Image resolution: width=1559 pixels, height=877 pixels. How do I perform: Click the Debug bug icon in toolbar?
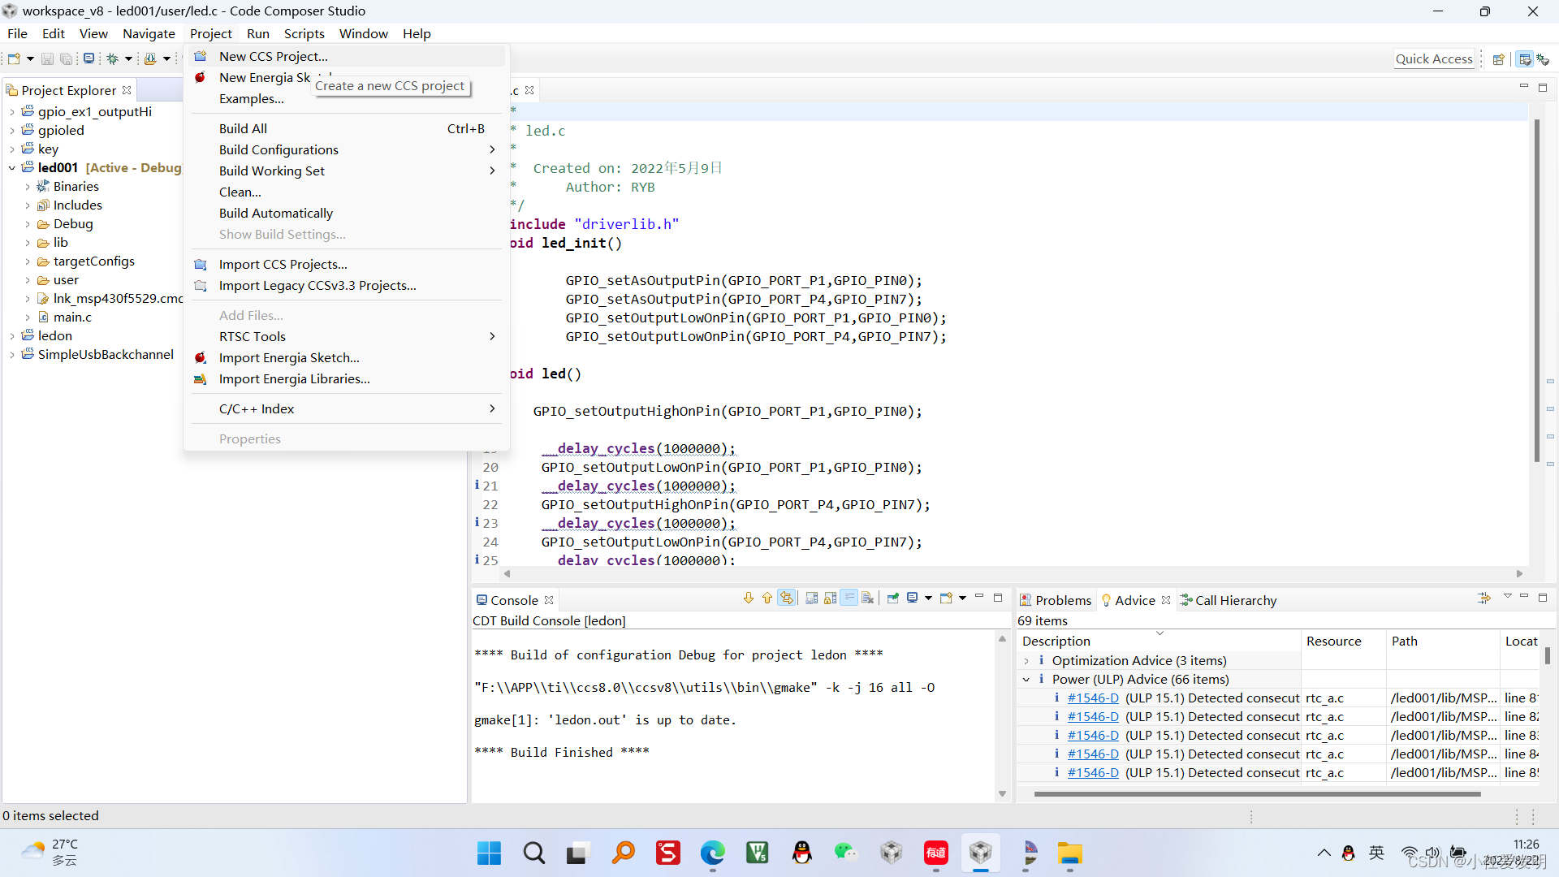(113, 58)
